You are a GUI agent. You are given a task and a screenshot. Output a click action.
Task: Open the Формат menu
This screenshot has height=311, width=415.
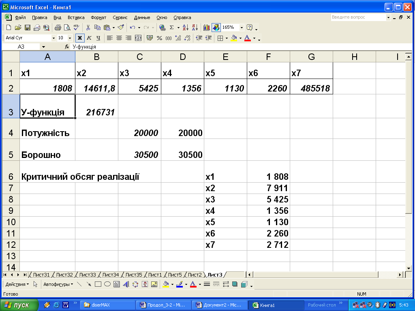click(98, 17)
